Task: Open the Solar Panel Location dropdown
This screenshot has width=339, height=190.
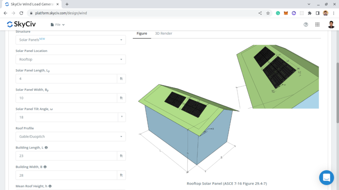Action: pyautogui.click(x=71, y=59)
